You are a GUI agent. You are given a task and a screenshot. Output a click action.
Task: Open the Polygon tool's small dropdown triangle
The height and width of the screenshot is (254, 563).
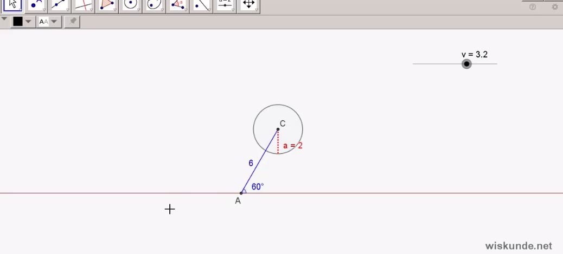(x=114, y=10)
